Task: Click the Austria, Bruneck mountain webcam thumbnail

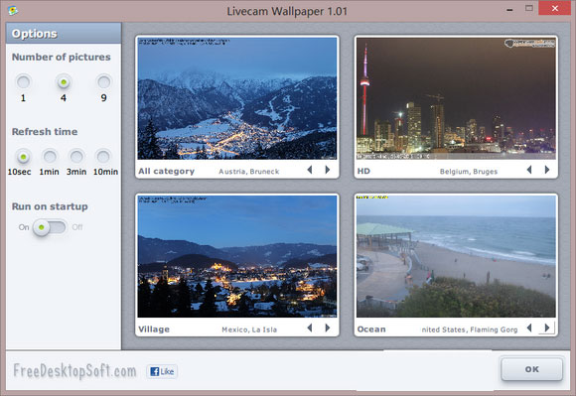Action: (x=237, y=98)
